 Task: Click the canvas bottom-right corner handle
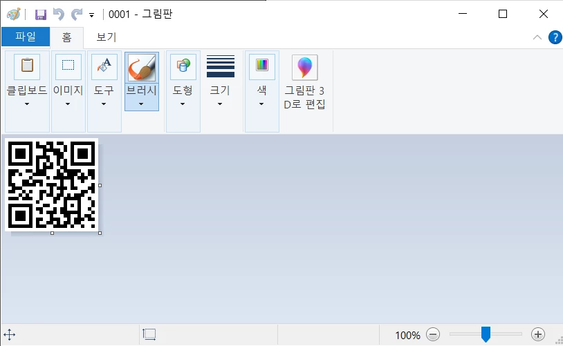tap(100, 233)
